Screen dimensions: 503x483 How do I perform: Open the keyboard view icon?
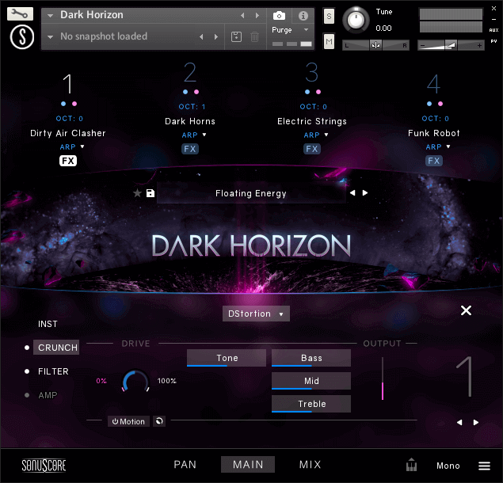click(411, 465)
